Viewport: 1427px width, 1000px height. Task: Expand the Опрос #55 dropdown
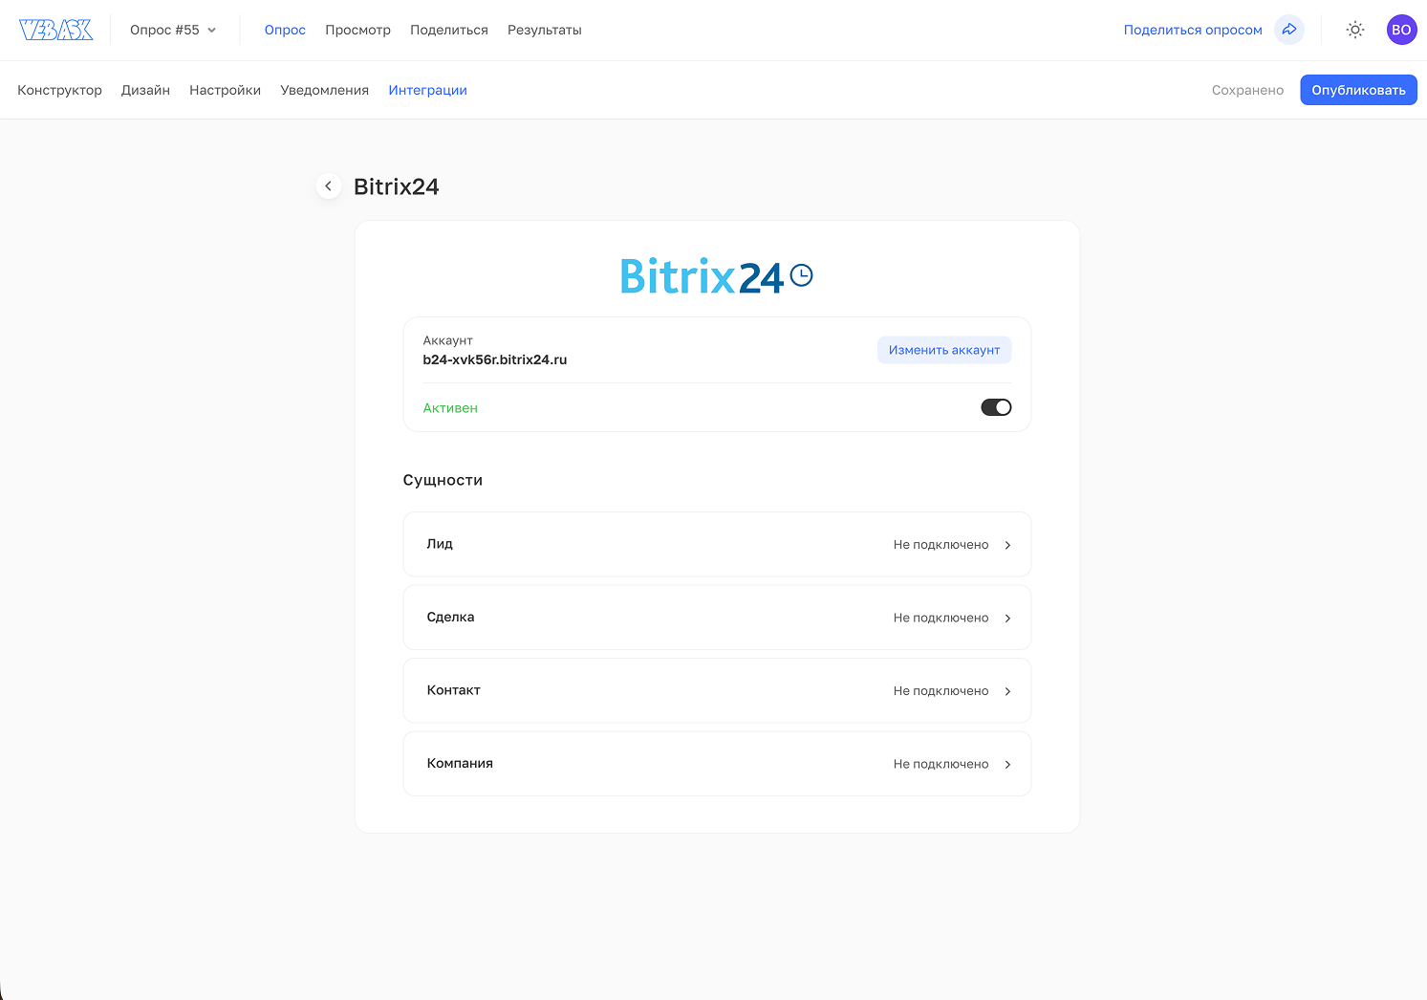[x=174, y=30]
